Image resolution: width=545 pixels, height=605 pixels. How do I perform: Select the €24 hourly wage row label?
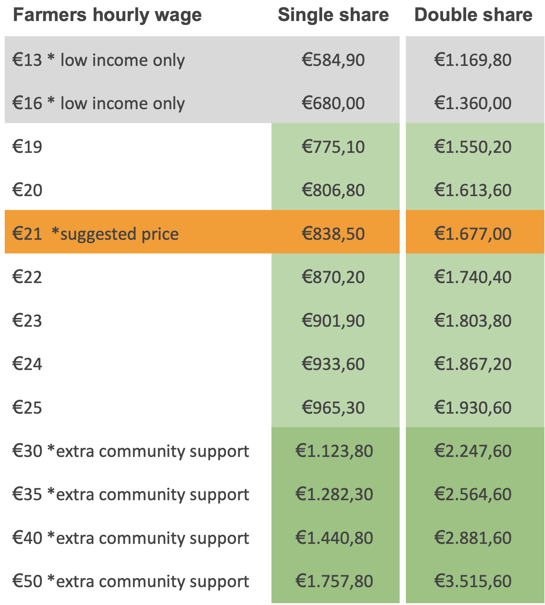[x=27, y=364]
